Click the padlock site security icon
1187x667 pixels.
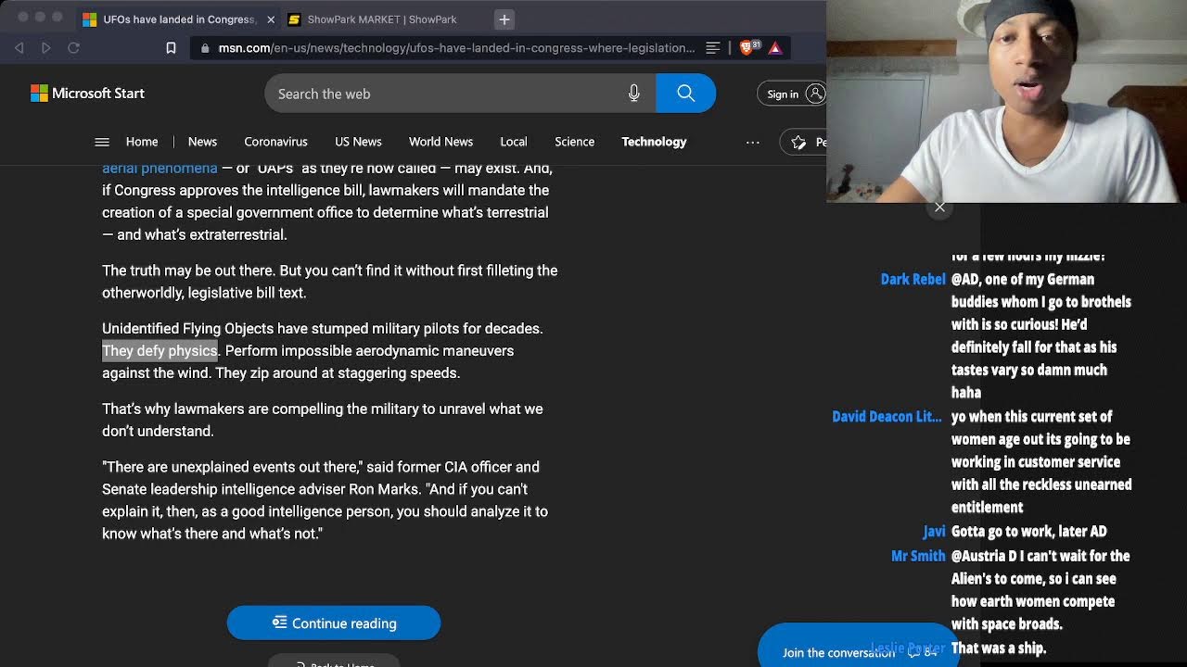tap(205, 48)
